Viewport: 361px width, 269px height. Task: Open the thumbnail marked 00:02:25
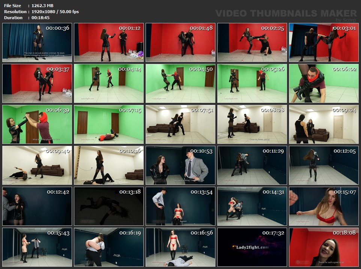coord(252,42)
